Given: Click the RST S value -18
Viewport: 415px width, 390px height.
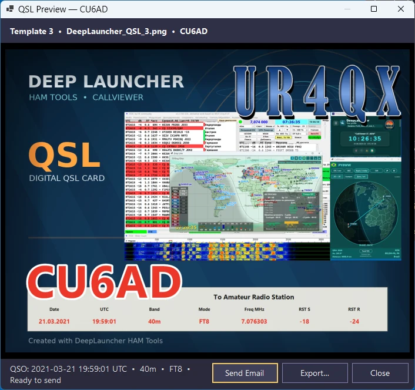Looking at the screenshot, I should [304, 321].
